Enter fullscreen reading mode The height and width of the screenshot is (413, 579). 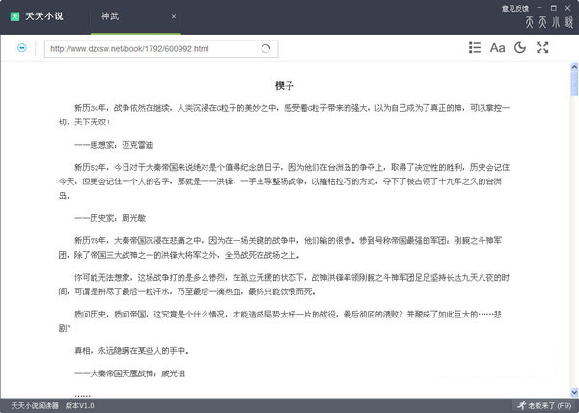pos(542,47)
